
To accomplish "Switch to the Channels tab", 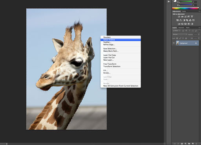I will pos(181,28).
